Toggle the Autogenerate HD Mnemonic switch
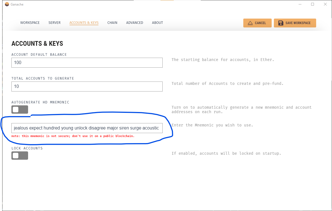Image resolution: width=332 pixels, height=211 pixels. pyautogui.click(x=20, y=110)
